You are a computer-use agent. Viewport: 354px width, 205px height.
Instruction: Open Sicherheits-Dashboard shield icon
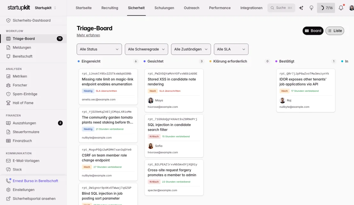(x=8, y=20)
